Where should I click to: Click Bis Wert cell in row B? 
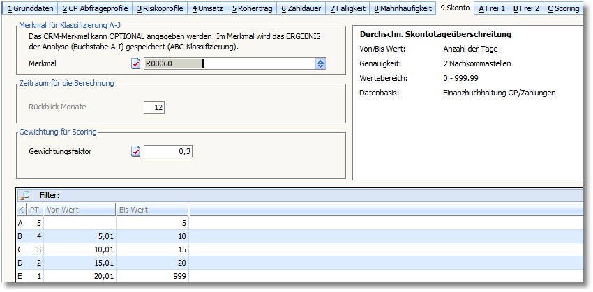153,236
